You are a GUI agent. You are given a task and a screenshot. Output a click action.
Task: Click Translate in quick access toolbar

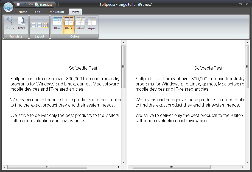click(44, 5)
